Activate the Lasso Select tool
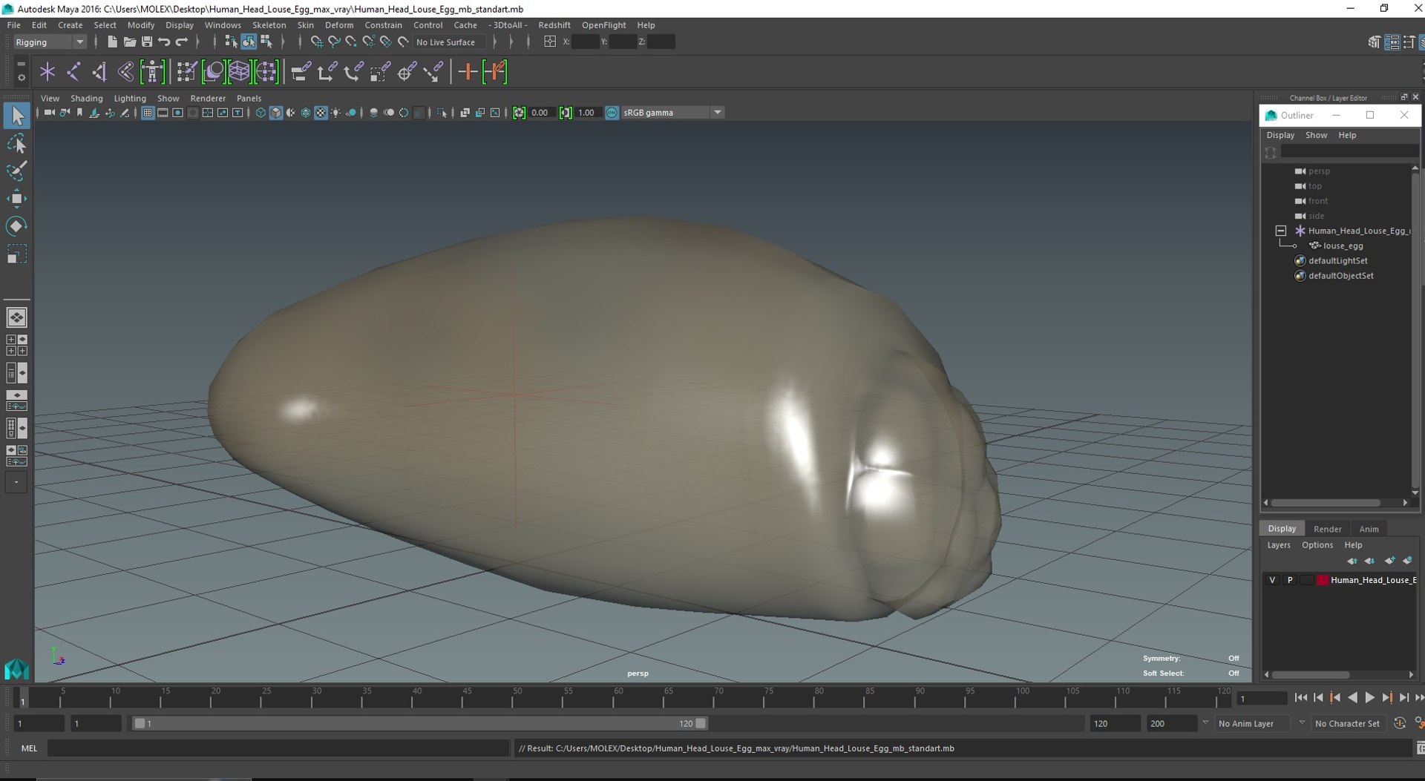1425x781 pixels. (16, 143)
